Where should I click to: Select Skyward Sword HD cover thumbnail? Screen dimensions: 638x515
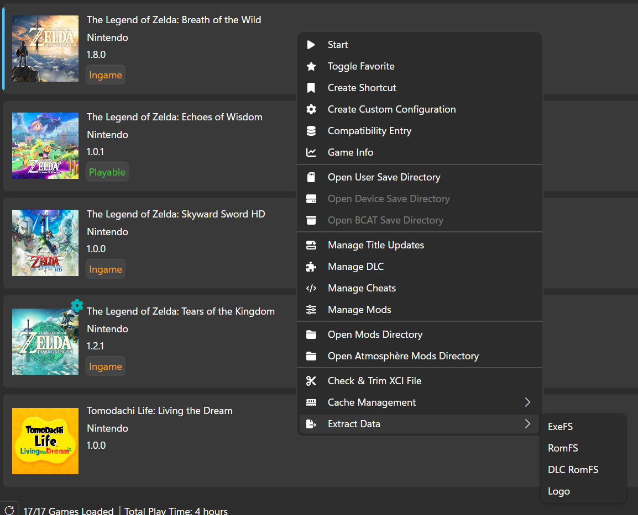pyautogui.click(x=45, y=243)
